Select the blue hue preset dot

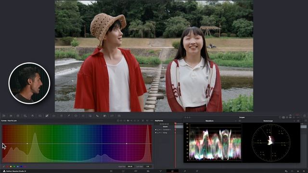click(x=21, y=167)
